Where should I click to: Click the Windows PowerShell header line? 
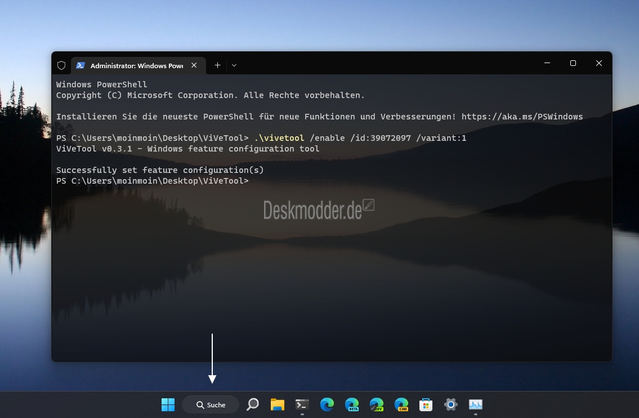click(101, 85)
